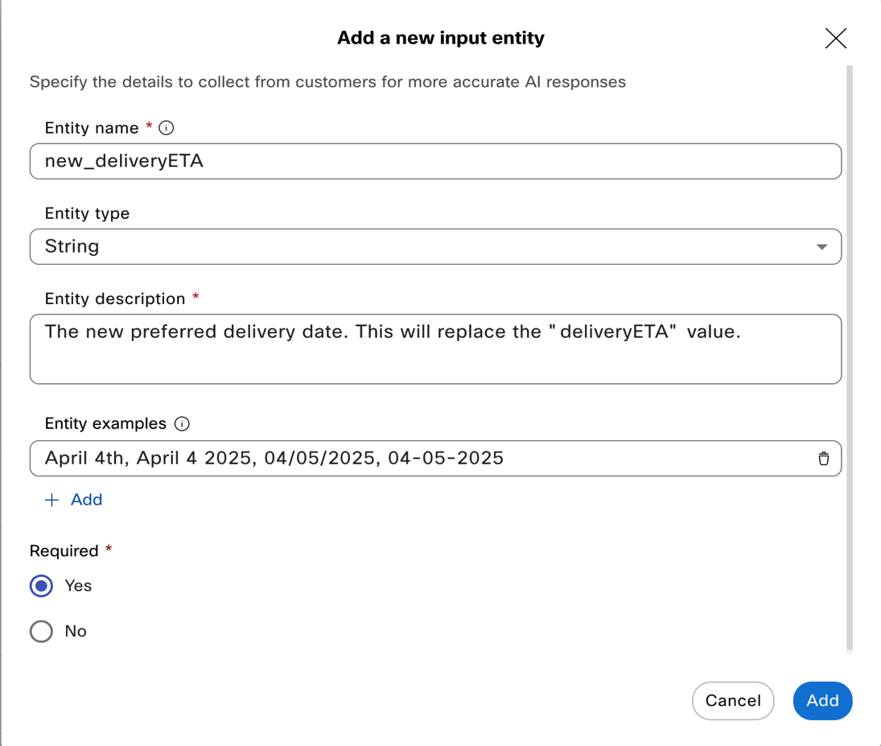This screenshot has width=881, height=746.
Task: Click the "Entity type" field label
Action: click(87, 213)
